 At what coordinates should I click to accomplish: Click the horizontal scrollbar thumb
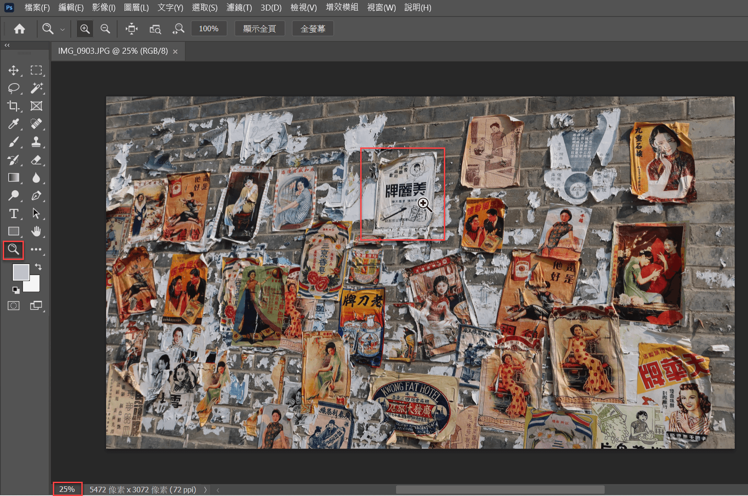tap(500, 490)
